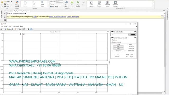Click the trace line style swatch
Viewport: 169px width, 95px height.
coord(133,35)
